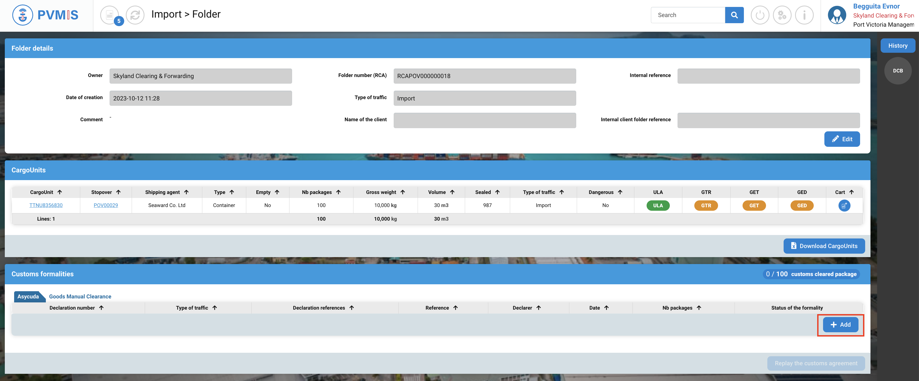919x381 pixels.
Task: Click the 10,000 kg gross weight cell
Action: tap(385, 205)
